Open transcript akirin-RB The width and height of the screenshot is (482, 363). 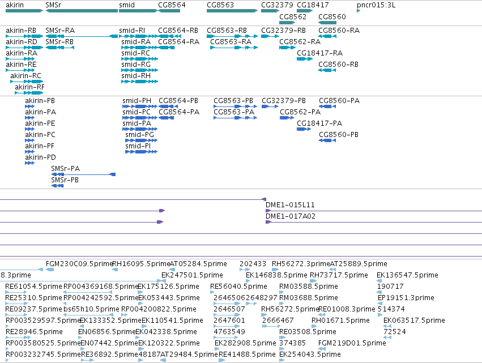pyautogui.click(x=24, y=36)
